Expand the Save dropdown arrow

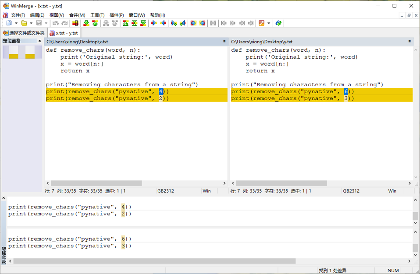point(46,23)
